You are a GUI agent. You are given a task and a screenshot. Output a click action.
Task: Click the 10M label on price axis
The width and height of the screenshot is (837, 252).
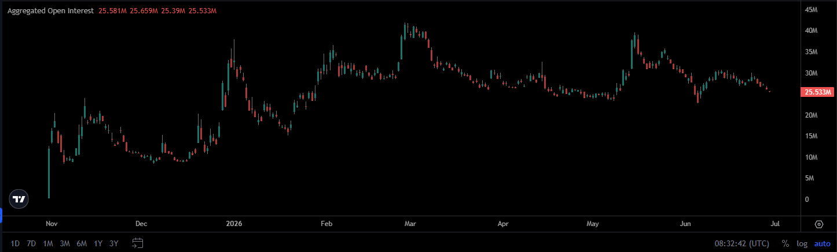[x=811, y=157]
